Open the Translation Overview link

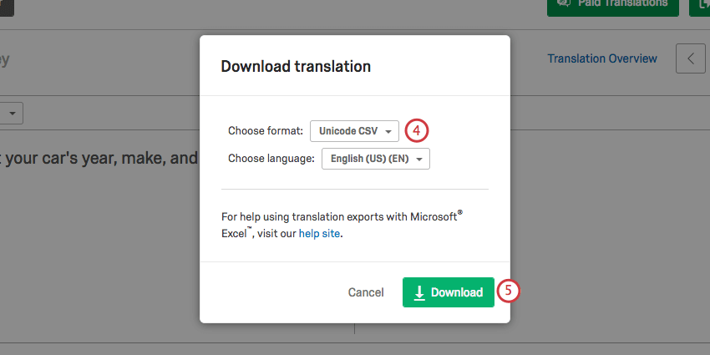(x=602, y=58)
